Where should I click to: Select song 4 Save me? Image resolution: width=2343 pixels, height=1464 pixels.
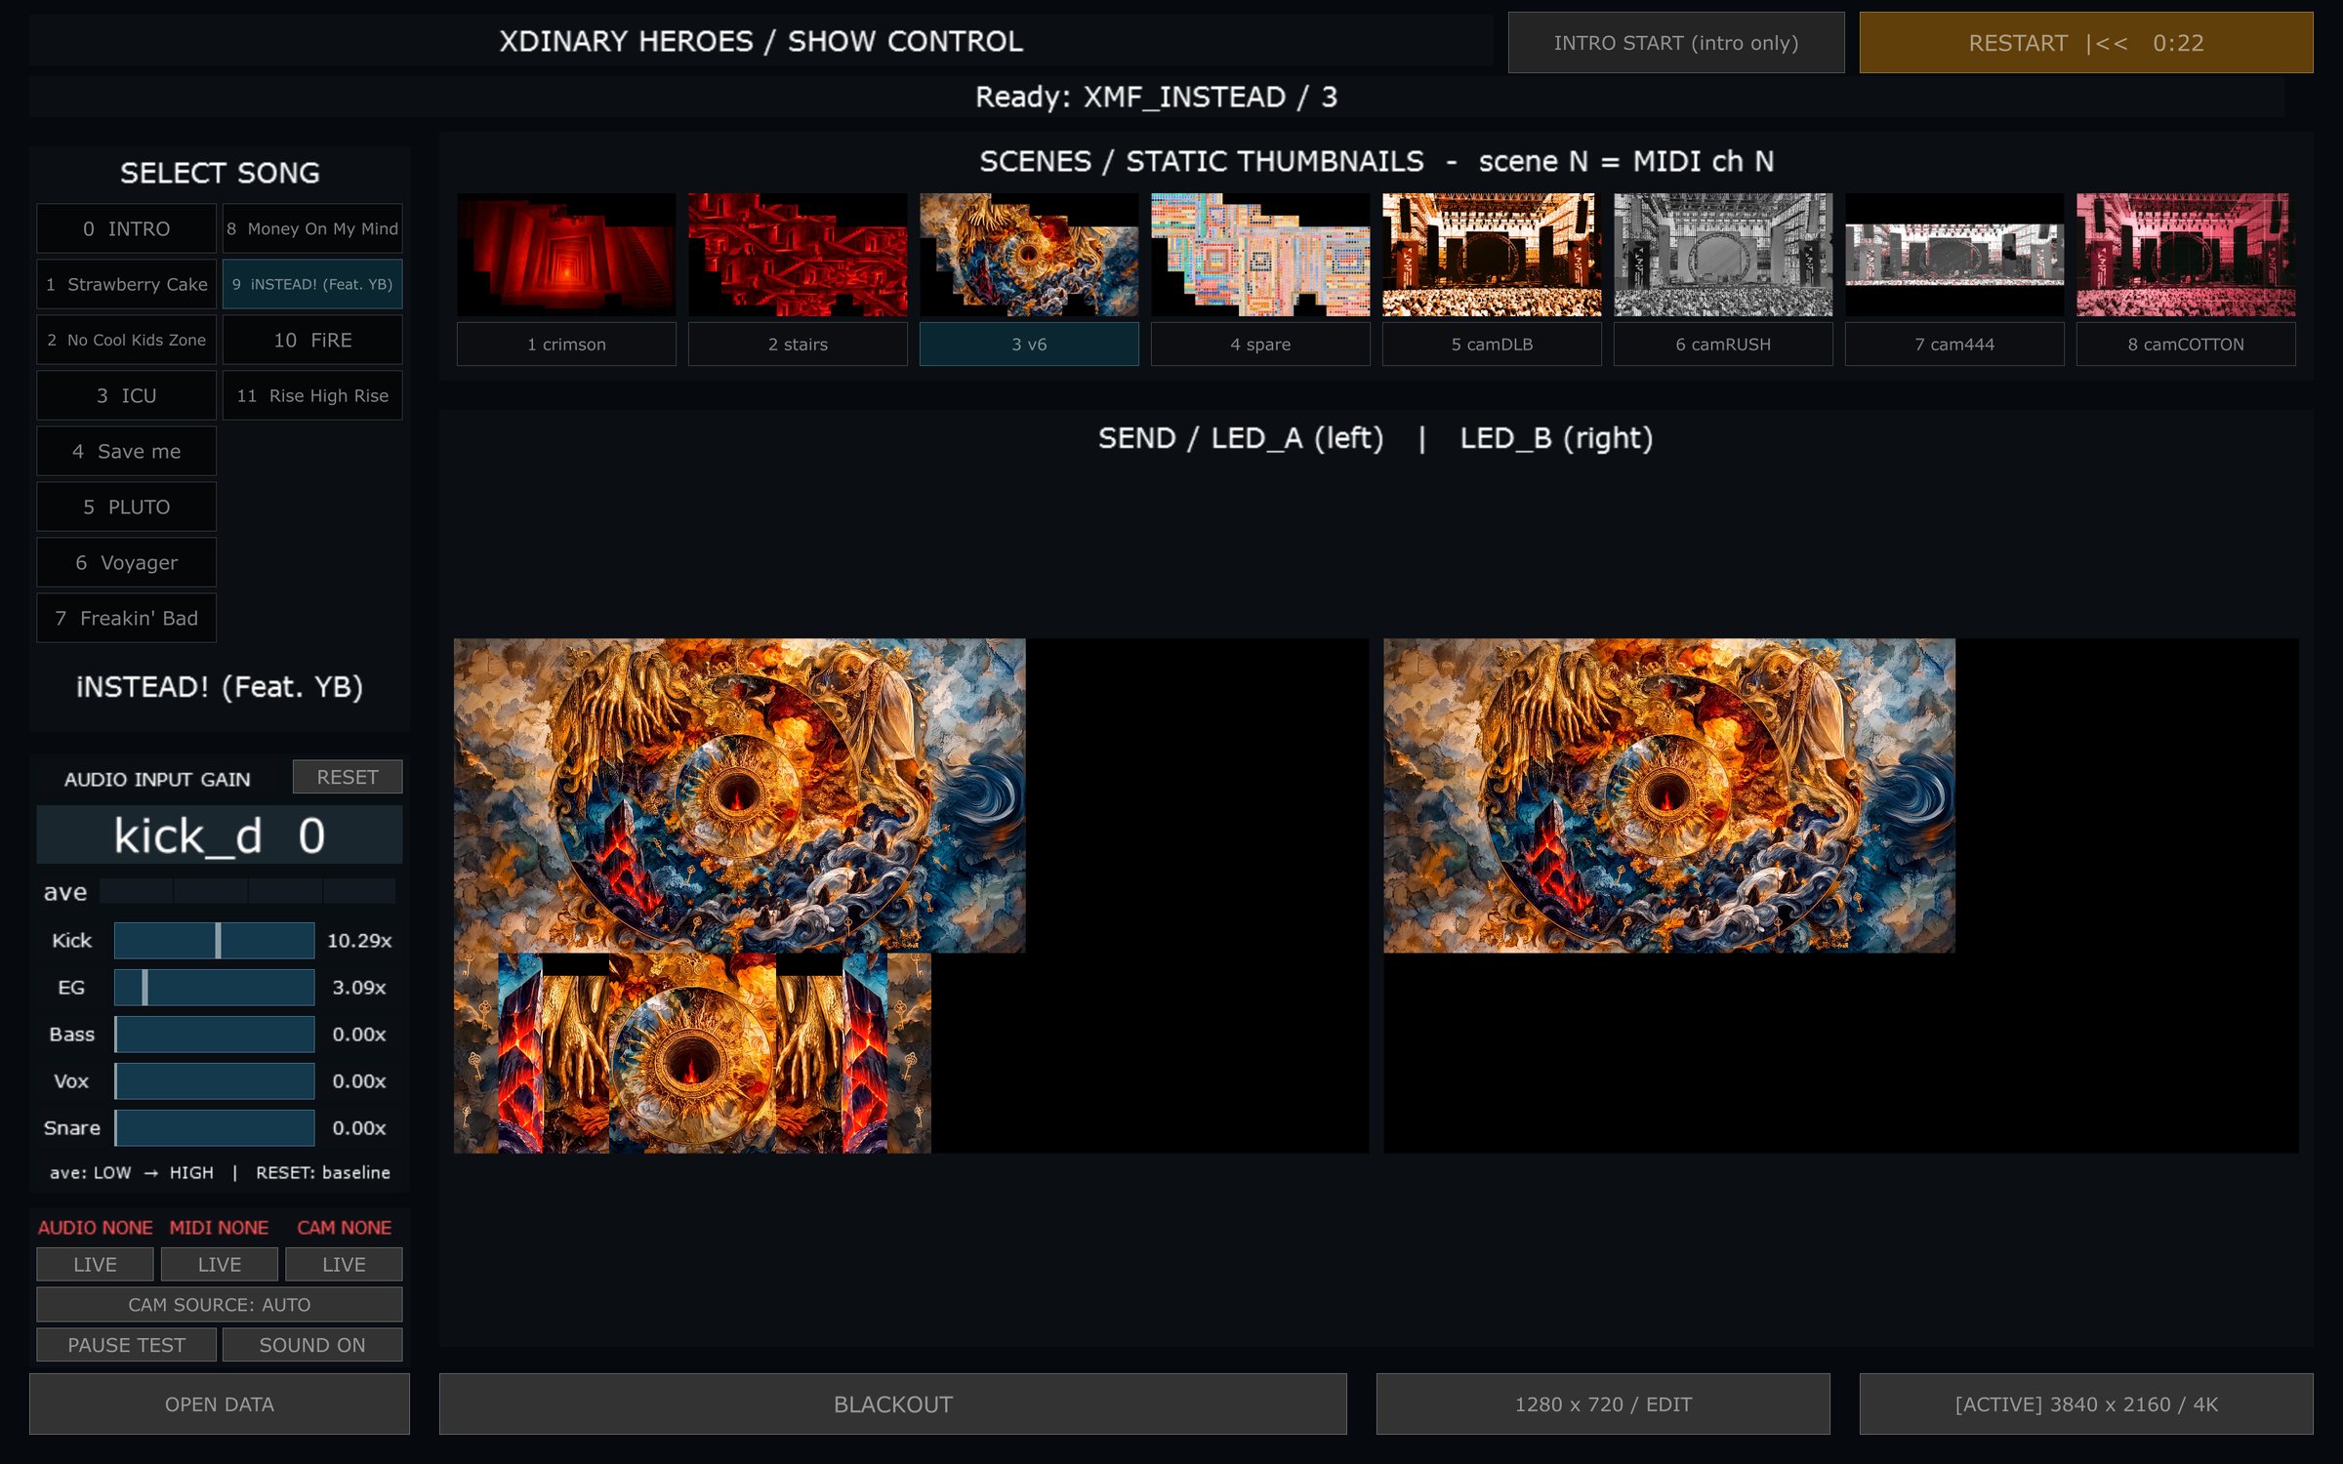point(126,452)
